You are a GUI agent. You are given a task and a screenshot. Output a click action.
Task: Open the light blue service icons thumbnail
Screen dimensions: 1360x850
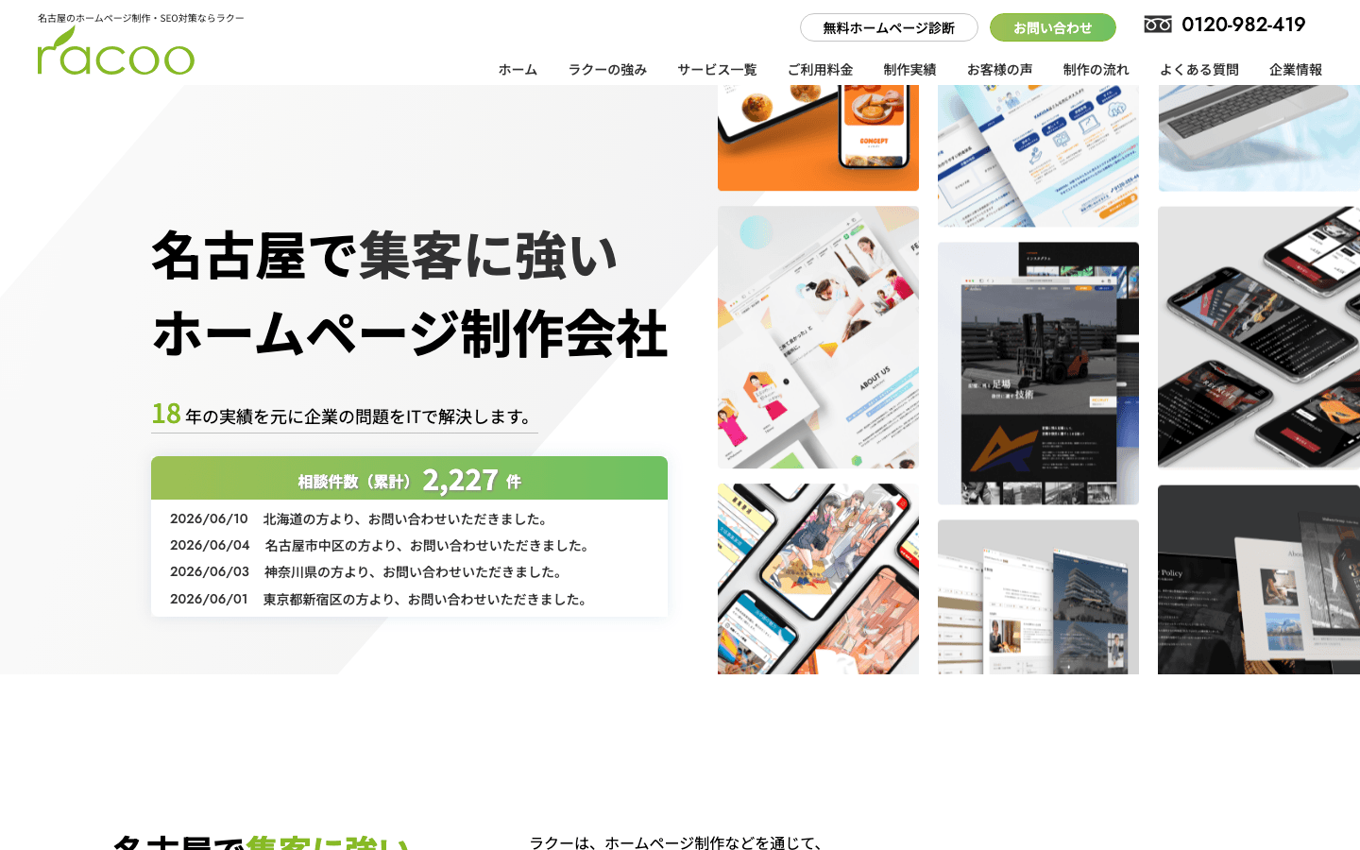click(1038, 156)
